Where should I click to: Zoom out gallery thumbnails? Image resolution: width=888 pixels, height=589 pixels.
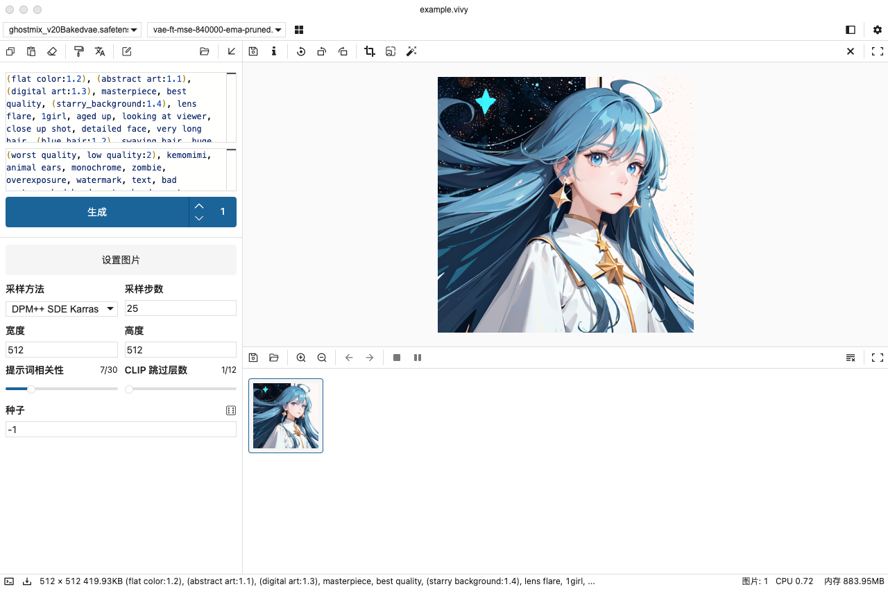point(322,358)
